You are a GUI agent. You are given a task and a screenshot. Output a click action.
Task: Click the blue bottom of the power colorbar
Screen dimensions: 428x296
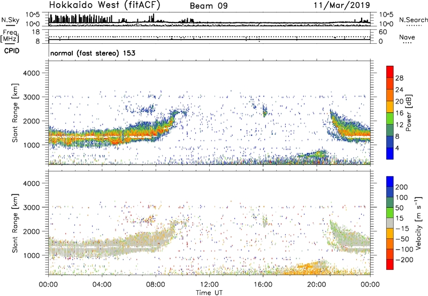(x=390, y=154)
